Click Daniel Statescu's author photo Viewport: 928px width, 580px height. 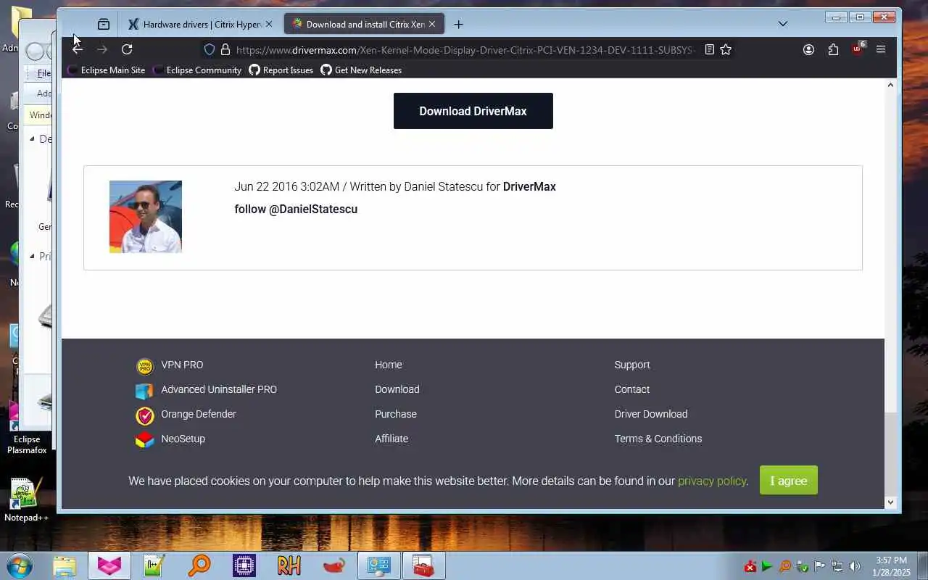pyautogui.click(x=146, y=217)
